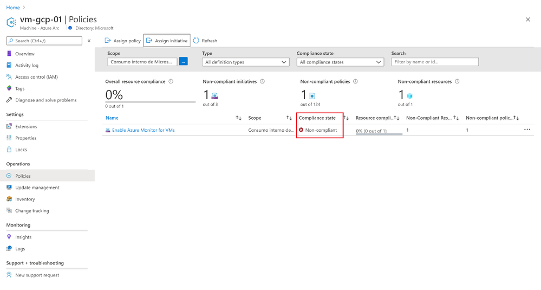Viewport: 541px width, 290px height.
Task: Sort by the Name column header
Action: [x=112, y=118]
